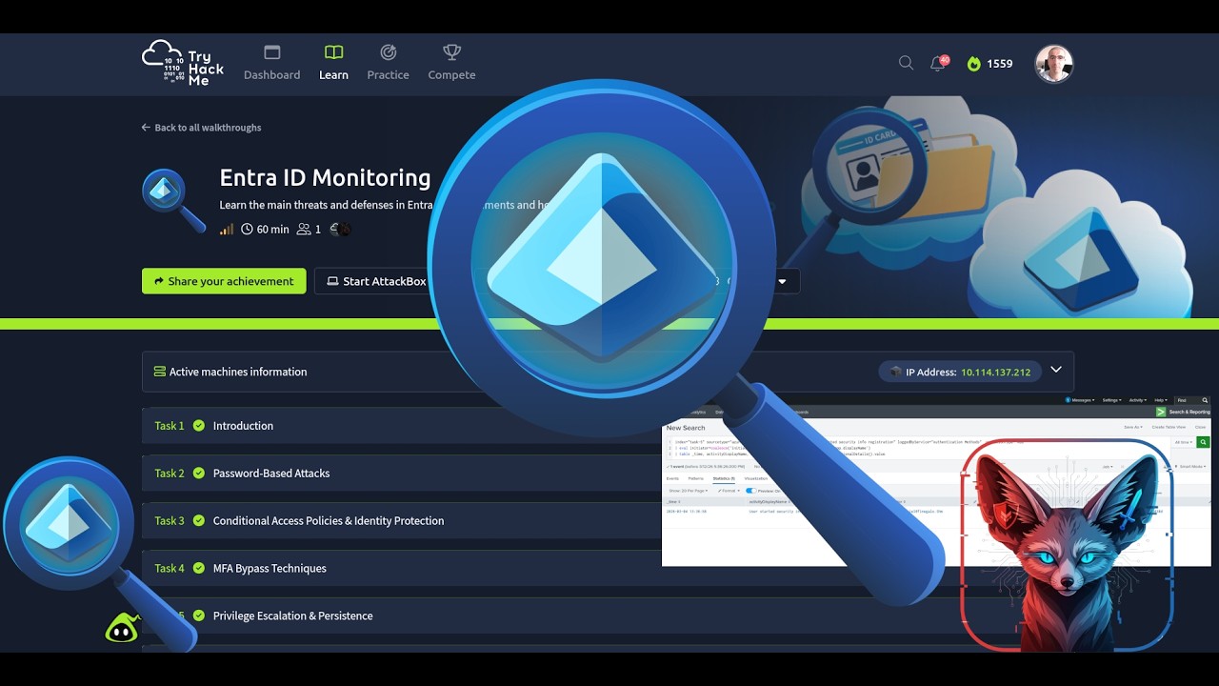Image resolution: width=1219 pixels, height=686 pixels.
Task: Click Create Table View in Splunk
Action: point(1169,427)
